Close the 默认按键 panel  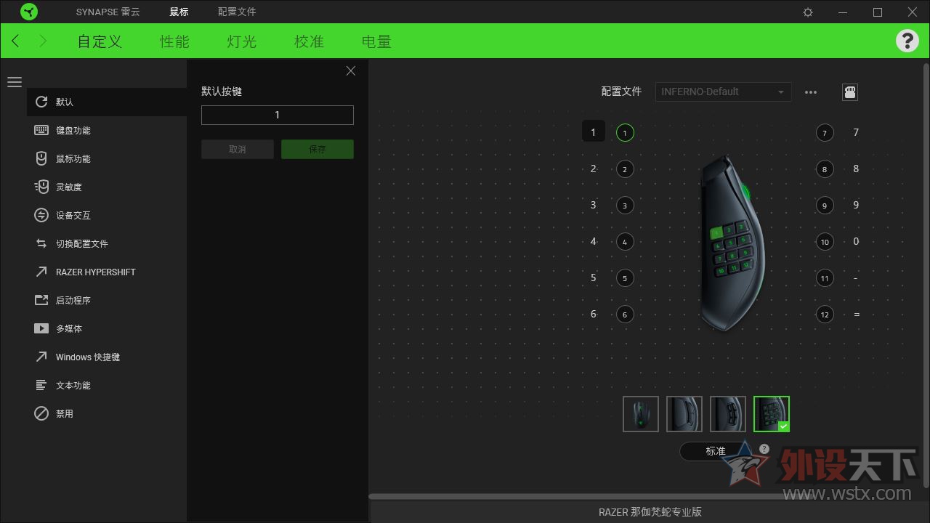[x=351, y=71]
